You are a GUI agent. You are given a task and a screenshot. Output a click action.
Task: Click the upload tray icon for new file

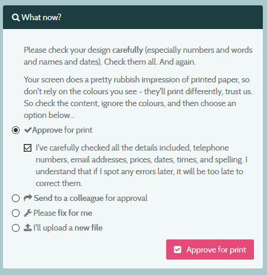28,228
